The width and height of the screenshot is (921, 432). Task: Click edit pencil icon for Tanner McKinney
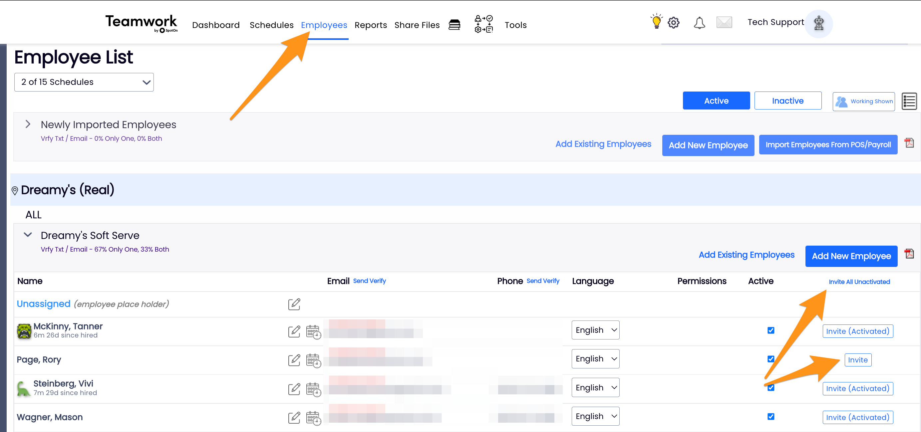(x=294, y=331)
